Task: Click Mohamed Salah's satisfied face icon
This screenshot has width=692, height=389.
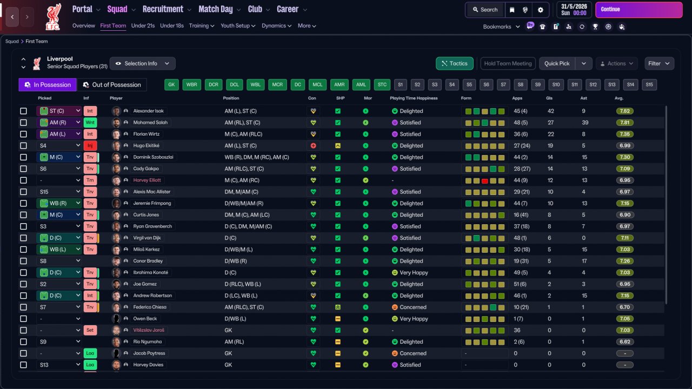Action: coord(395,123)
